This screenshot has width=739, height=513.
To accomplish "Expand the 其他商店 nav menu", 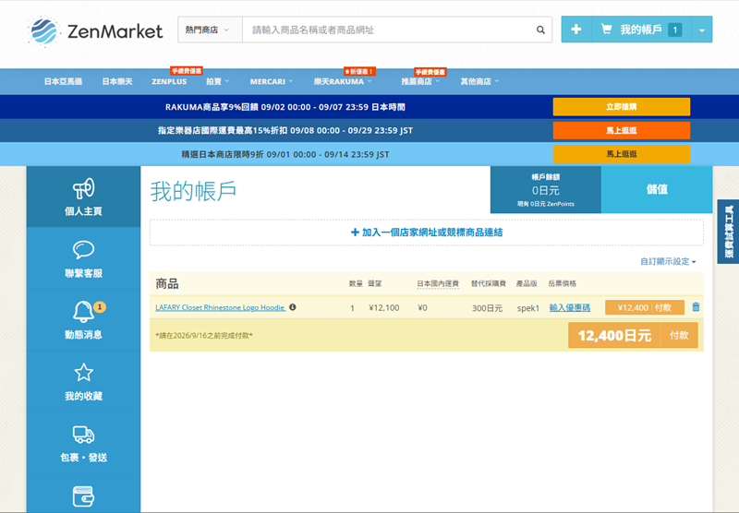I will tap(479, 81).
